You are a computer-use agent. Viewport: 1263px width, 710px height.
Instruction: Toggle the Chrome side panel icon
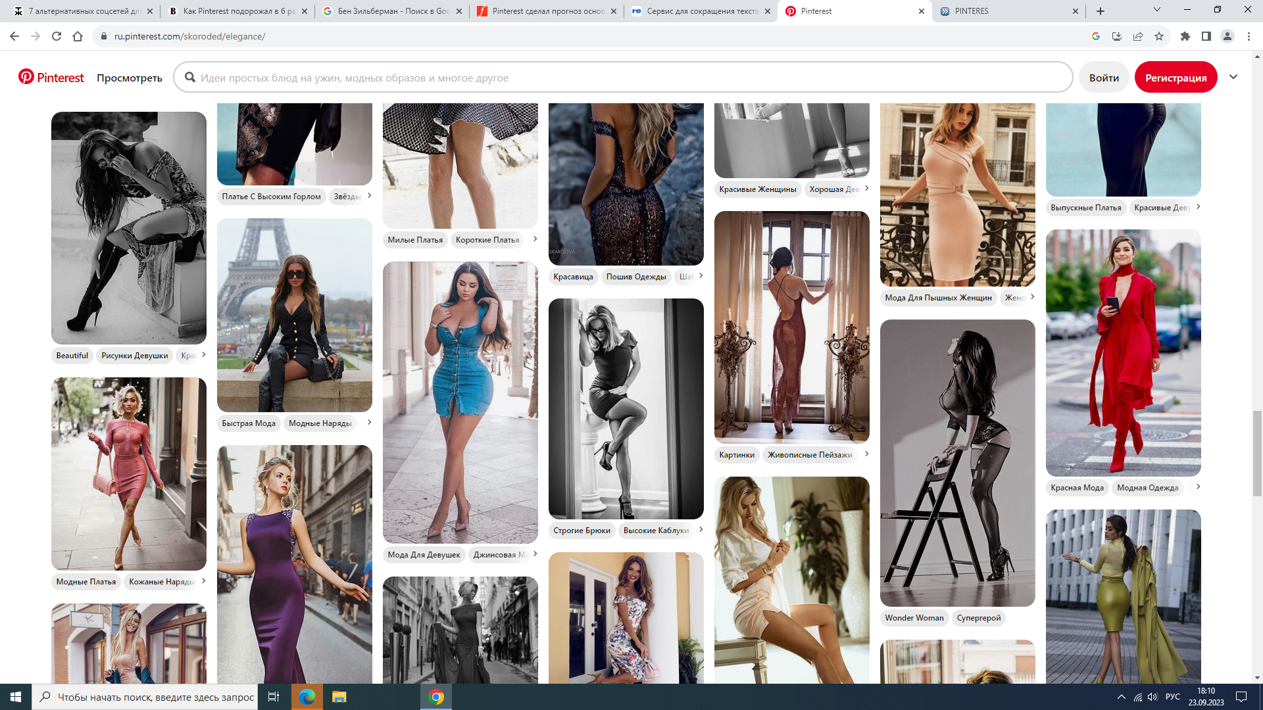[1206, 36]
